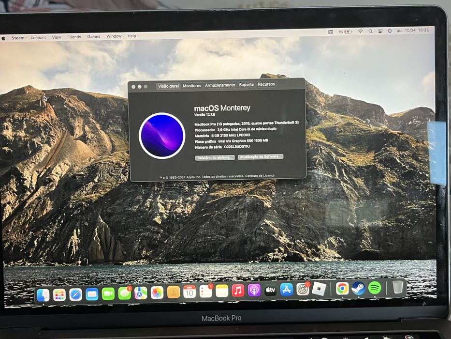
Task: Click the keyboard input menu icon
Action: (x=331, y=32)
